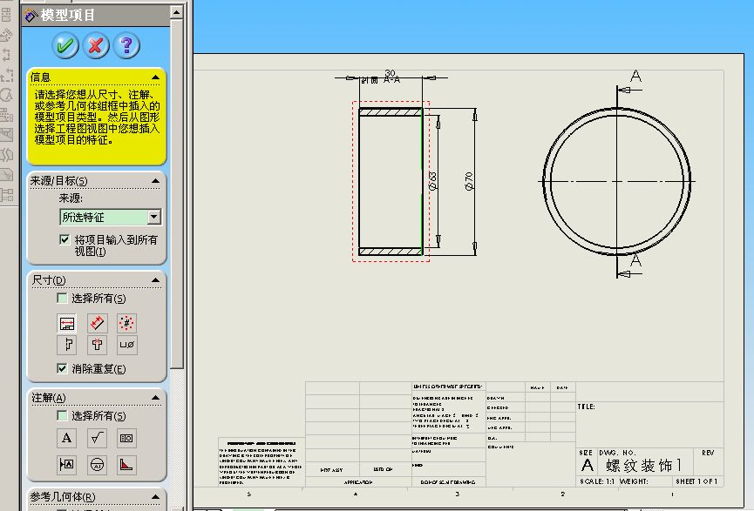Click the lower section line label A
Image resolution: width=754 pixels, height=511 pixels.
(x=635, y=260)
